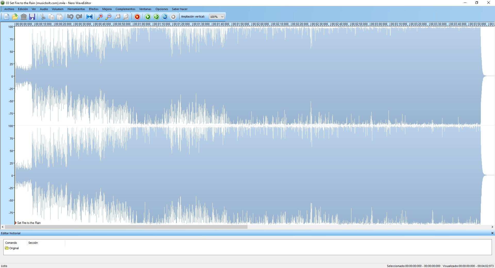The width and height of the screenshot is (495, 268).
Task: Click the 00:02:00:000 mark on the time ruler
Action: [x=261, y=24]
